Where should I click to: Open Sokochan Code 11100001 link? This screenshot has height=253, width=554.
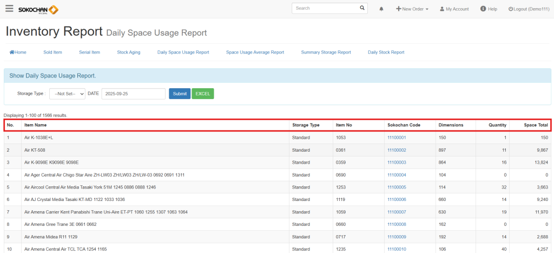(x=397, y=138)
